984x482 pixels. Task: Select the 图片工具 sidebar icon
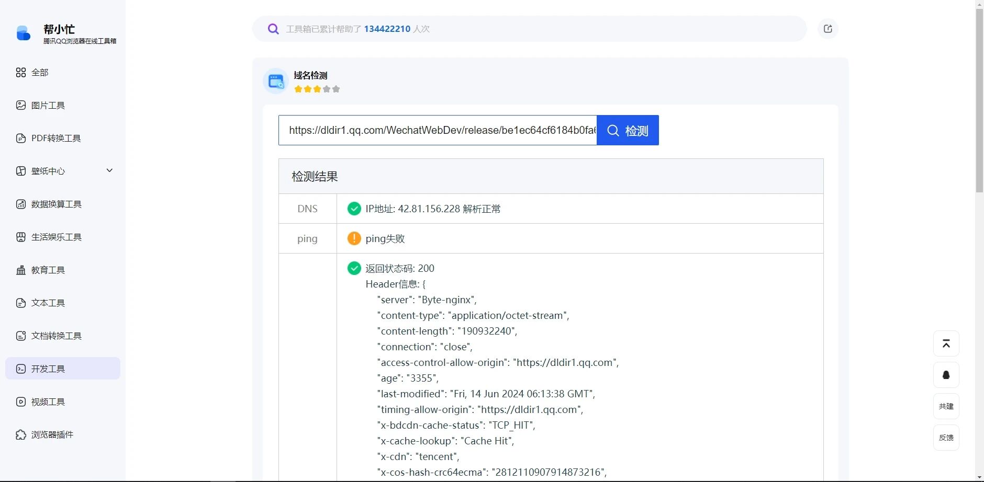pyautogui.click(x=21, y=106)
